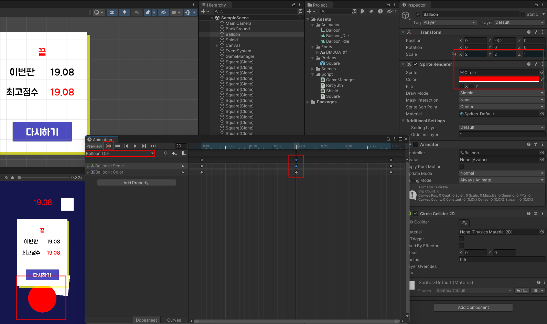Toggle the Static checkbox
Viewport: 547px width, 324px height.
pos(523,14)
